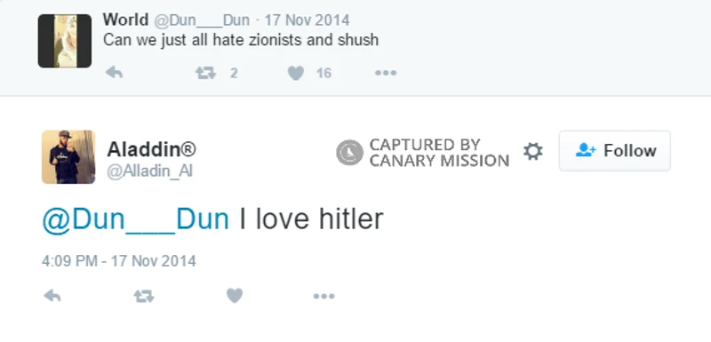711x342 pixels.
Task: Open the @Alladin_Al handle
Action: click(x=150, y=171)
